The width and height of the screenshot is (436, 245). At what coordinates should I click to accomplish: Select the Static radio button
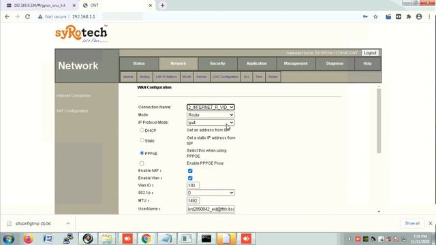pos(142,140)
